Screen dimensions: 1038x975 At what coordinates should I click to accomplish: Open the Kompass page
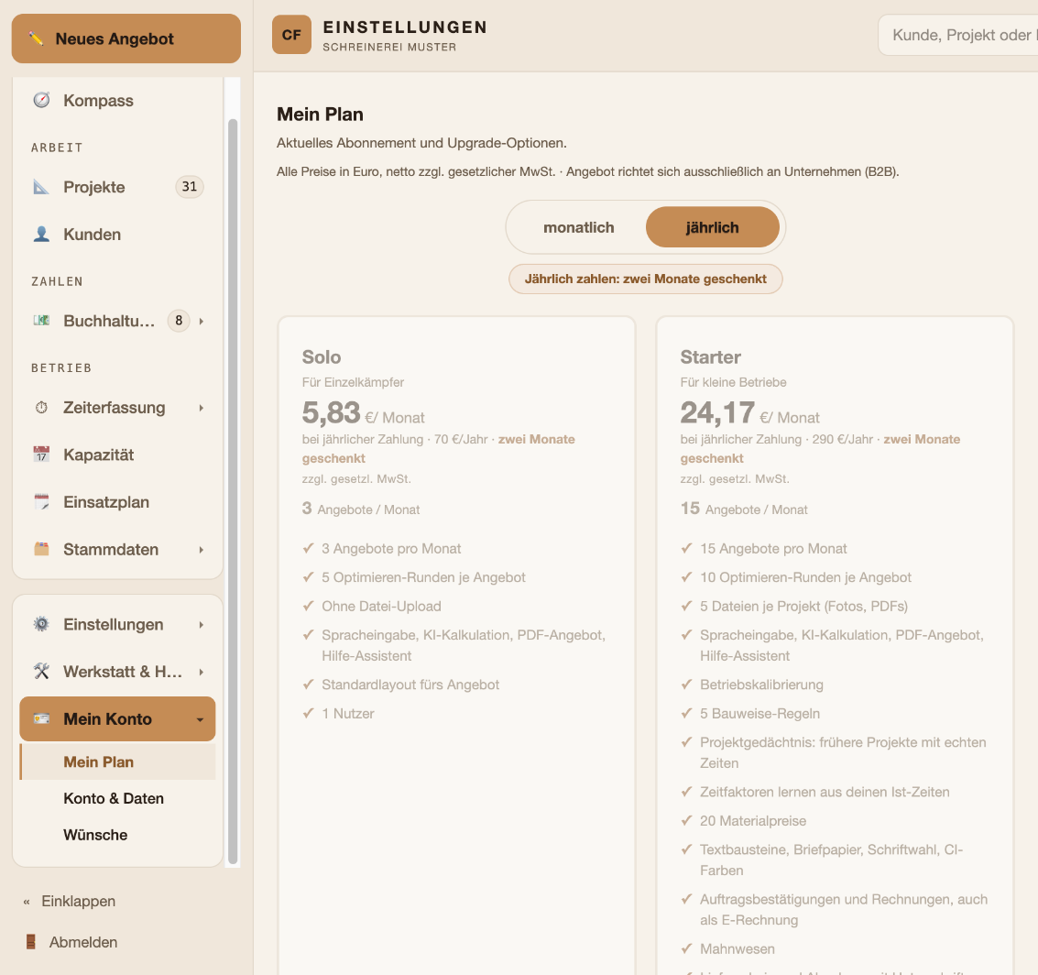coord(118,101)
